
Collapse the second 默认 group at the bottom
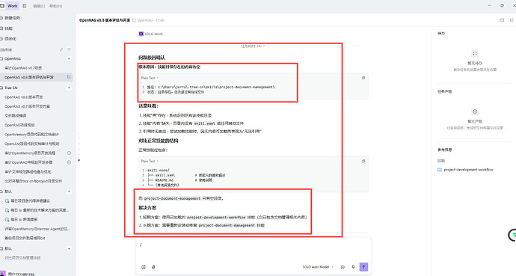point(8,248)
